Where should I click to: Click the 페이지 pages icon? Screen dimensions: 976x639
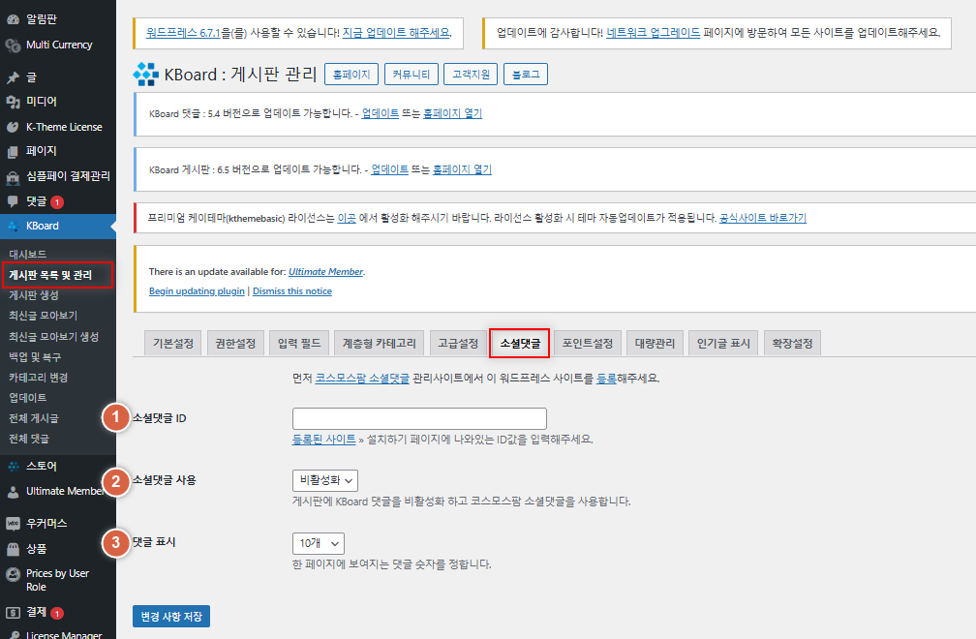point(14,152)
